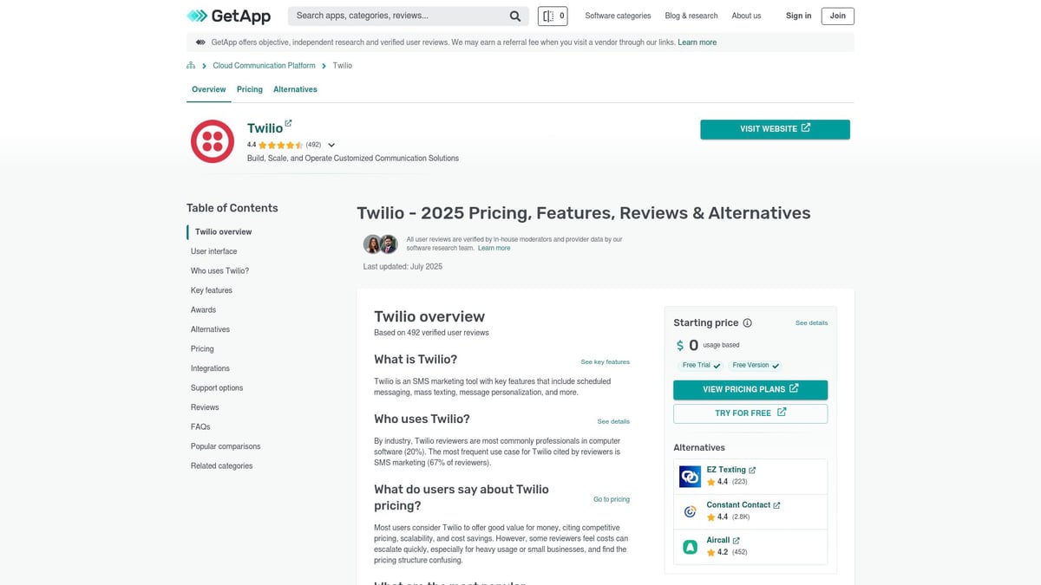Click the Starting price info icon
This screenshot has height=585, width=1041.
click(748, 323)
